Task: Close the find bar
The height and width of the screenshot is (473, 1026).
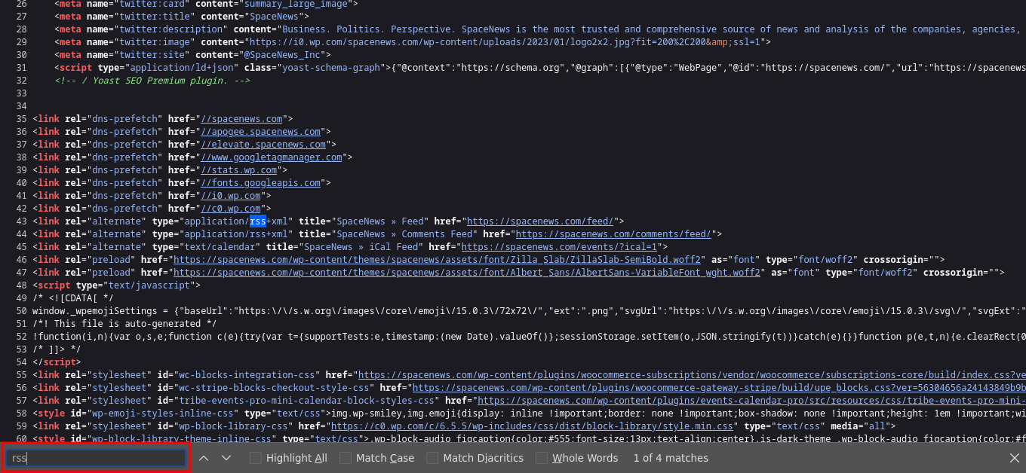Action: click(x=1014, y=458)
